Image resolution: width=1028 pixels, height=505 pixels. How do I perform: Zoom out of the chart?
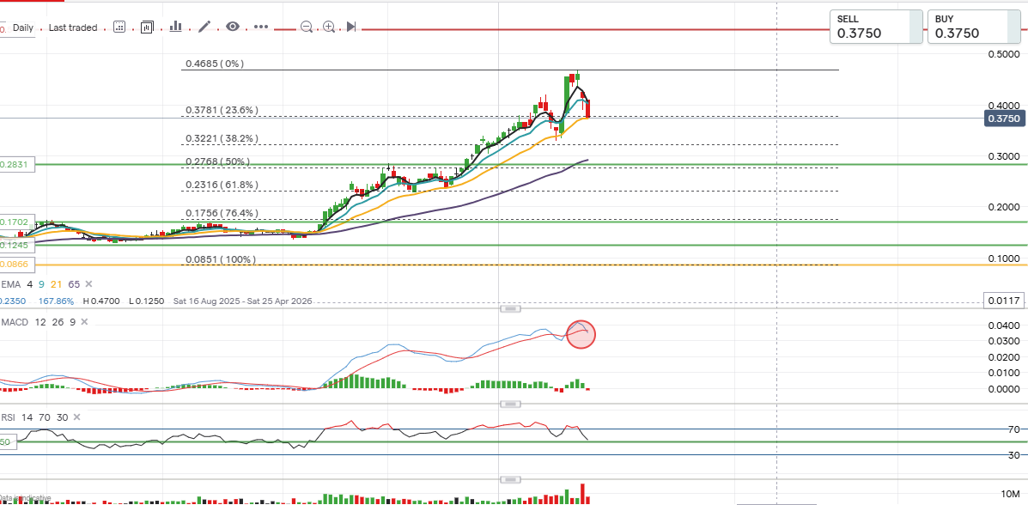tap(306, 27)
